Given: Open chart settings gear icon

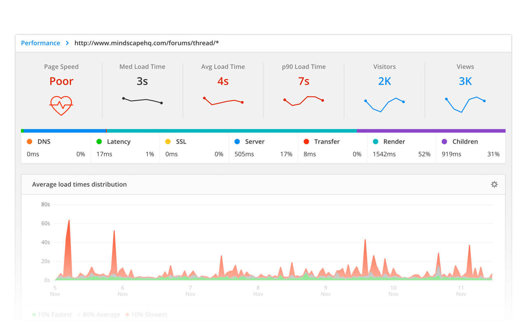Looking at the screenshot, I should pyautogui.click(x=494, y=184).
